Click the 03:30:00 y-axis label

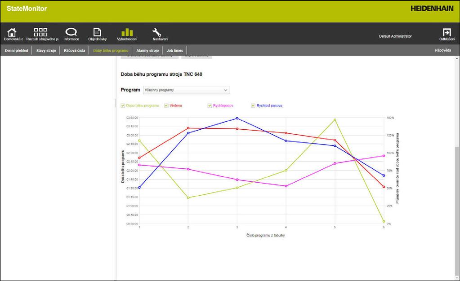click(132, 118)
